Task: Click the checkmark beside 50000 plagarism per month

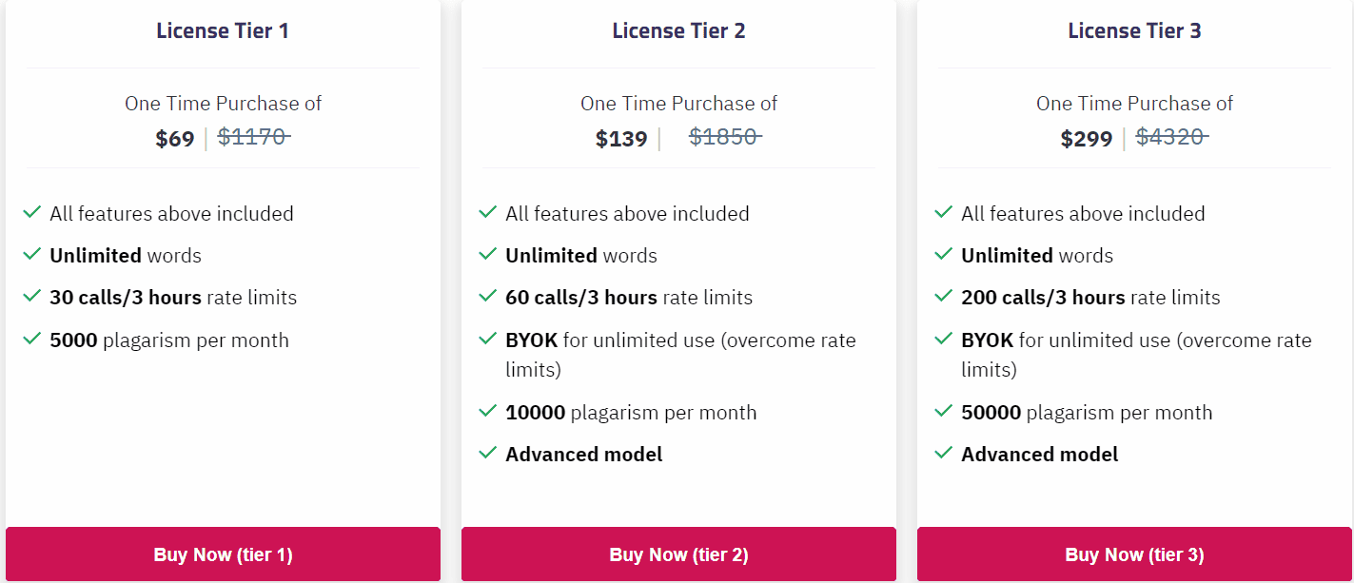Action: [943, 412]
